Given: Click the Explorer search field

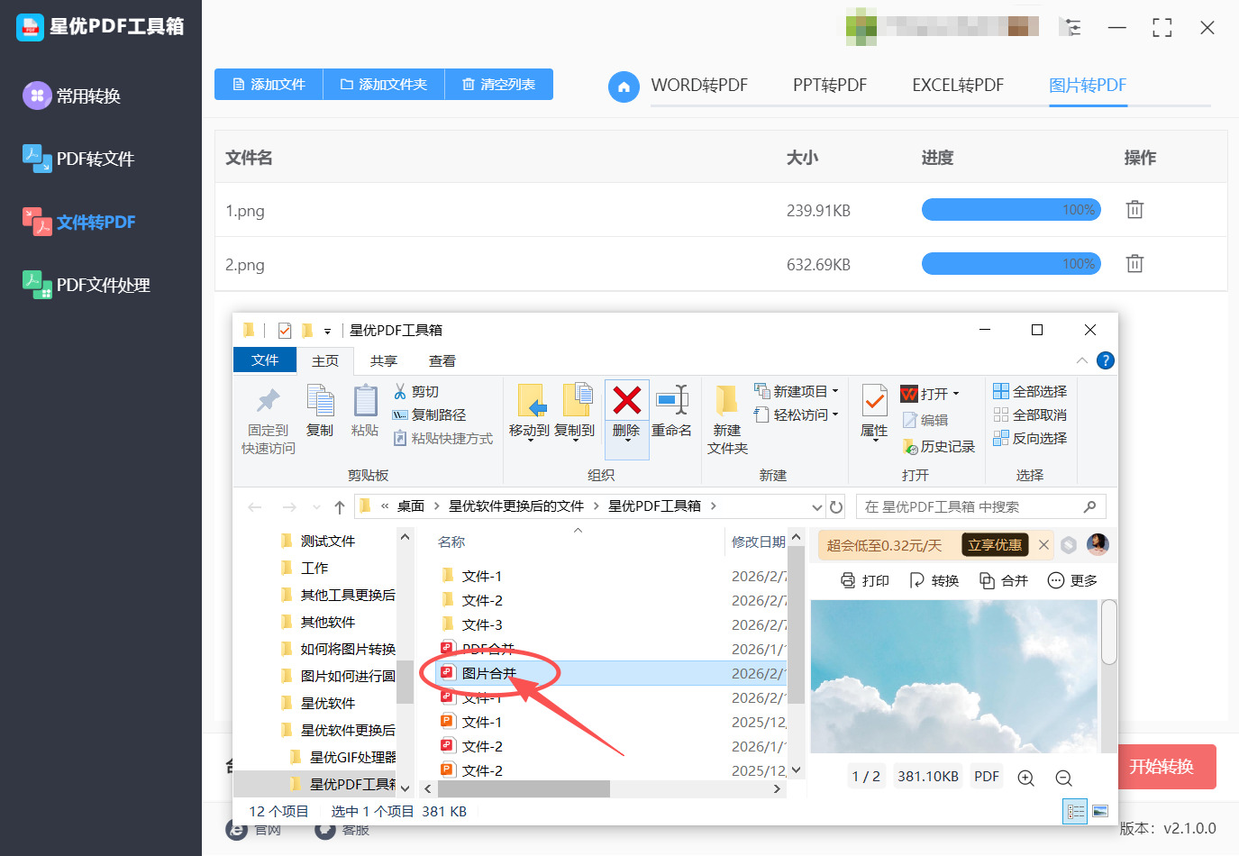Looking at the screenshot, I should click(980, 506).
